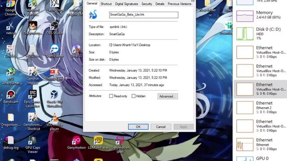Select the Dragonboy folder icon near debug.log
287x161 pixels.
point(11,120)
